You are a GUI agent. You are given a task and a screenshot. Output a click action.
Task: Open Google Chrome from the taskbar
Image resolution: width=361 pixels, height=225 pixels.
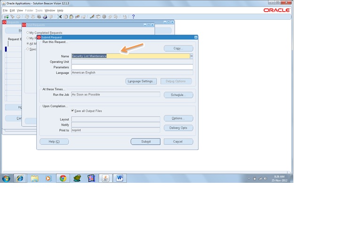click(x=63, y=178)
